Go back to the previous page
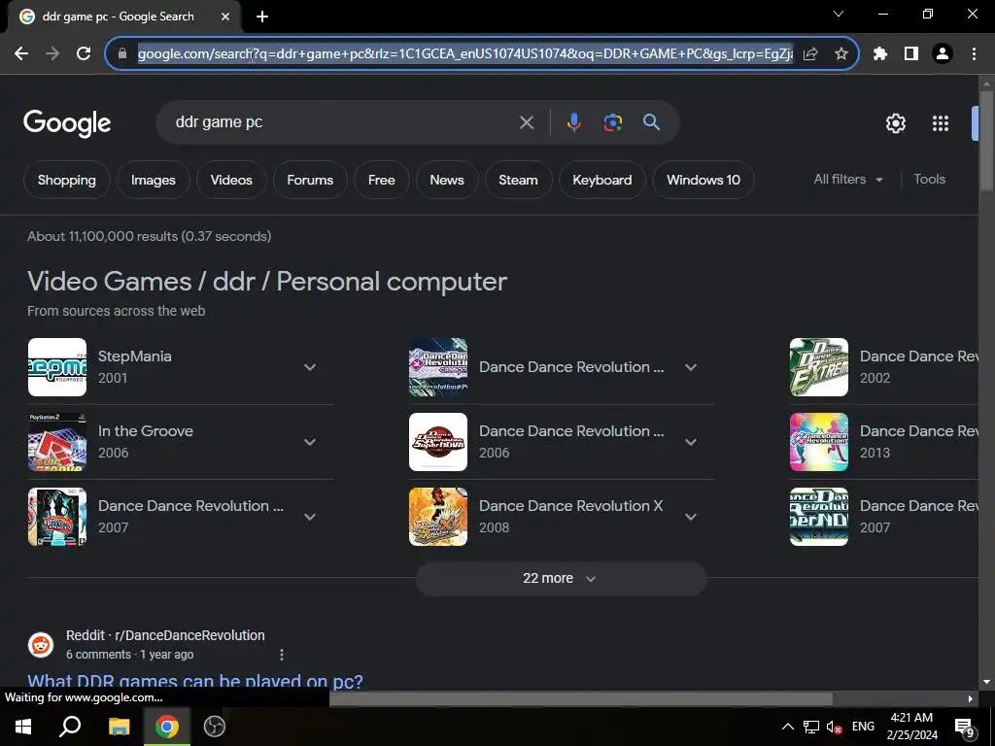The height and width of the screenshot is (746, 995). click(21, 54)
